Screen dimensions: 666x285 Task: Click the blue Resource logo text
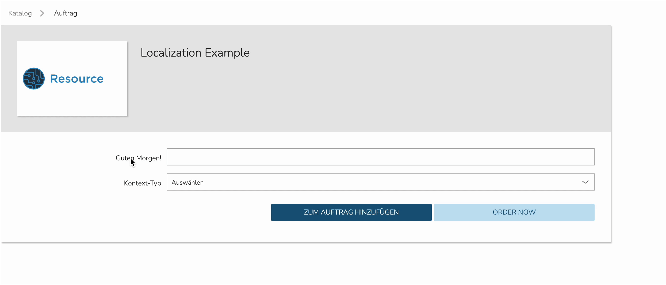(77, 79)
